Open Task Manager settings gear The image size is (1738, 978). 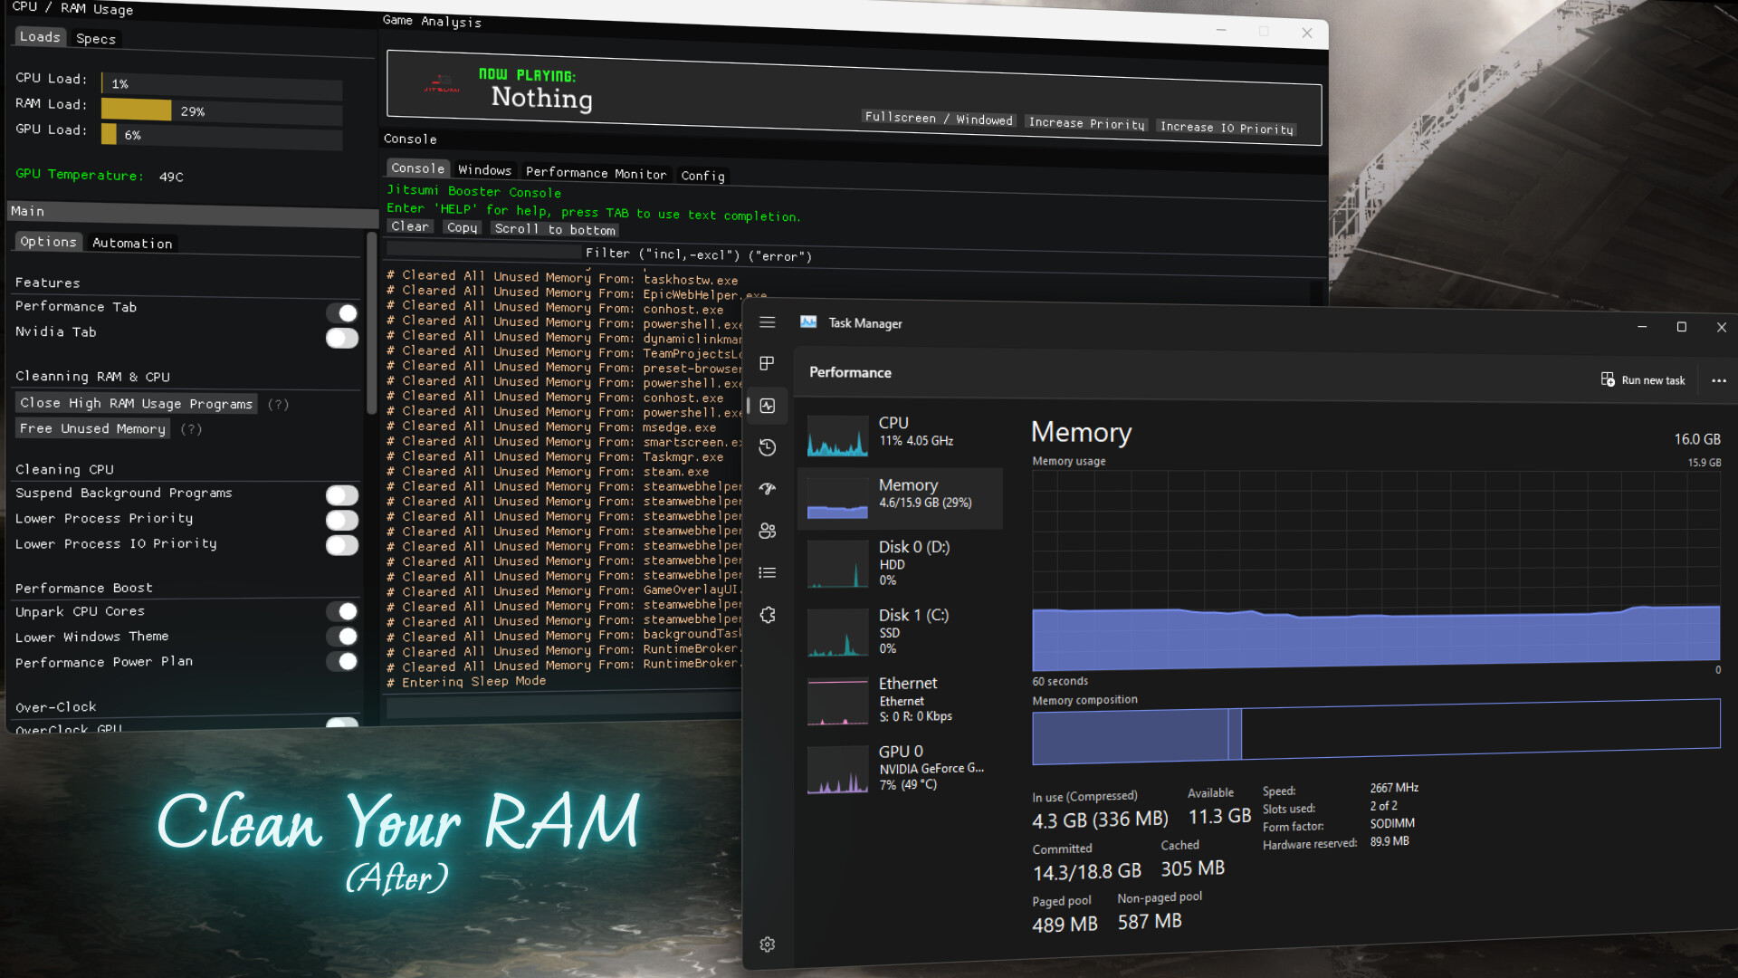click(x=767, y=944)
